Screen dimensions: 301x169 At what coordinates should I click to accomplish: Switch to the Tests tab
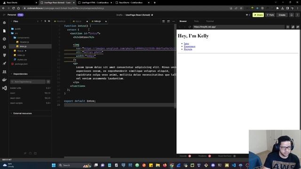(197, 21)
